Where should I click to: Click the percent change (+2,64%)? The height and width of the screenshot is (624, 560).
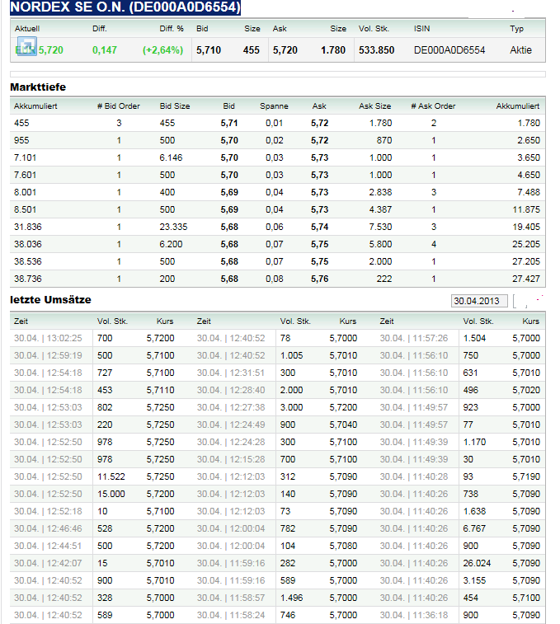(162, 50)
